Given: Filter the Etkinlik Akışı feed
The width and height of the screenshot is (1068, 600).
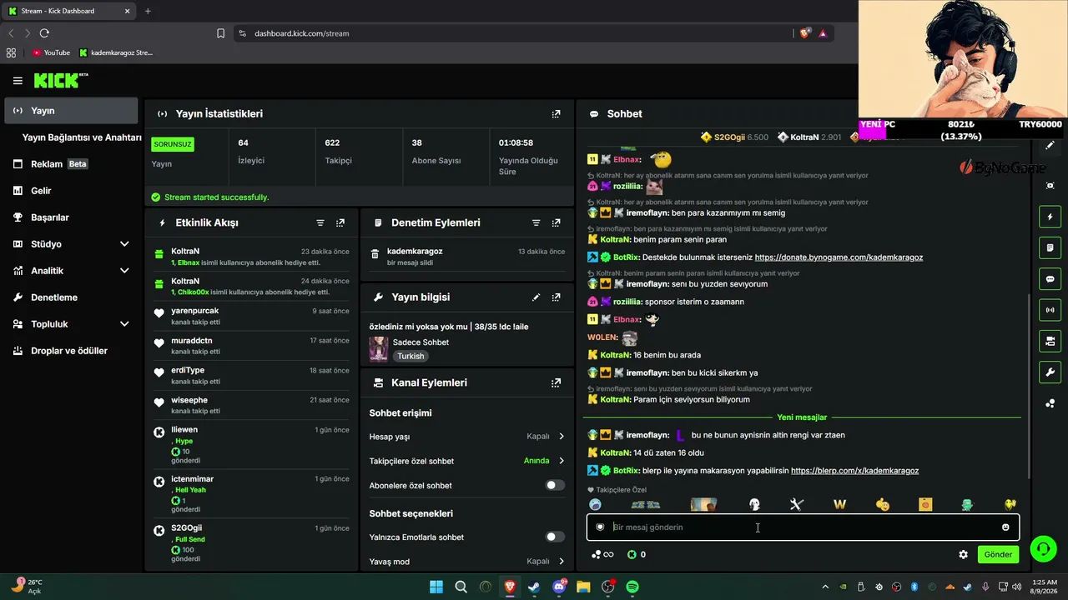Looking at the screenshot, I should pyautogui.click(x=320, y=223).
